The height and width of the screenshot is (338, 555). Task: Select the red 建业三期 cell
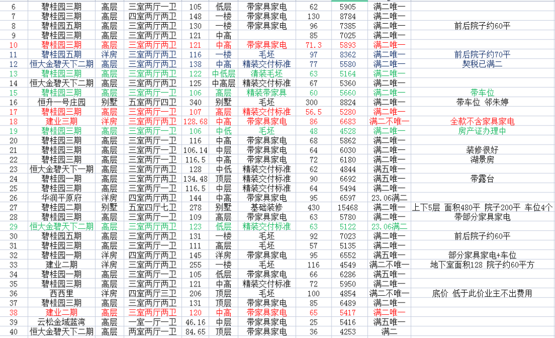tap(62, 121)
